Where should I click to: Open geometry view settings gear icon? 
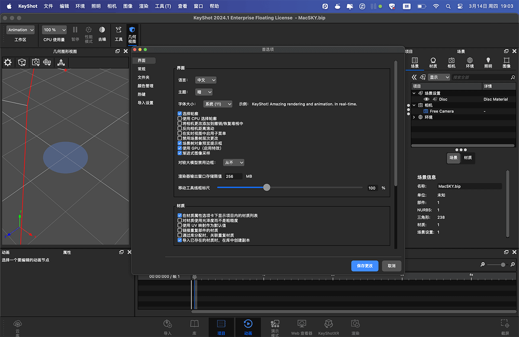(8, 63)
